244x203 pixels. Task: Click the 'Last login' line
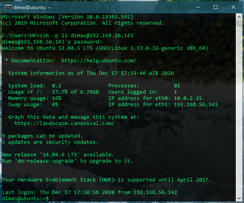[x=89, y=192]
